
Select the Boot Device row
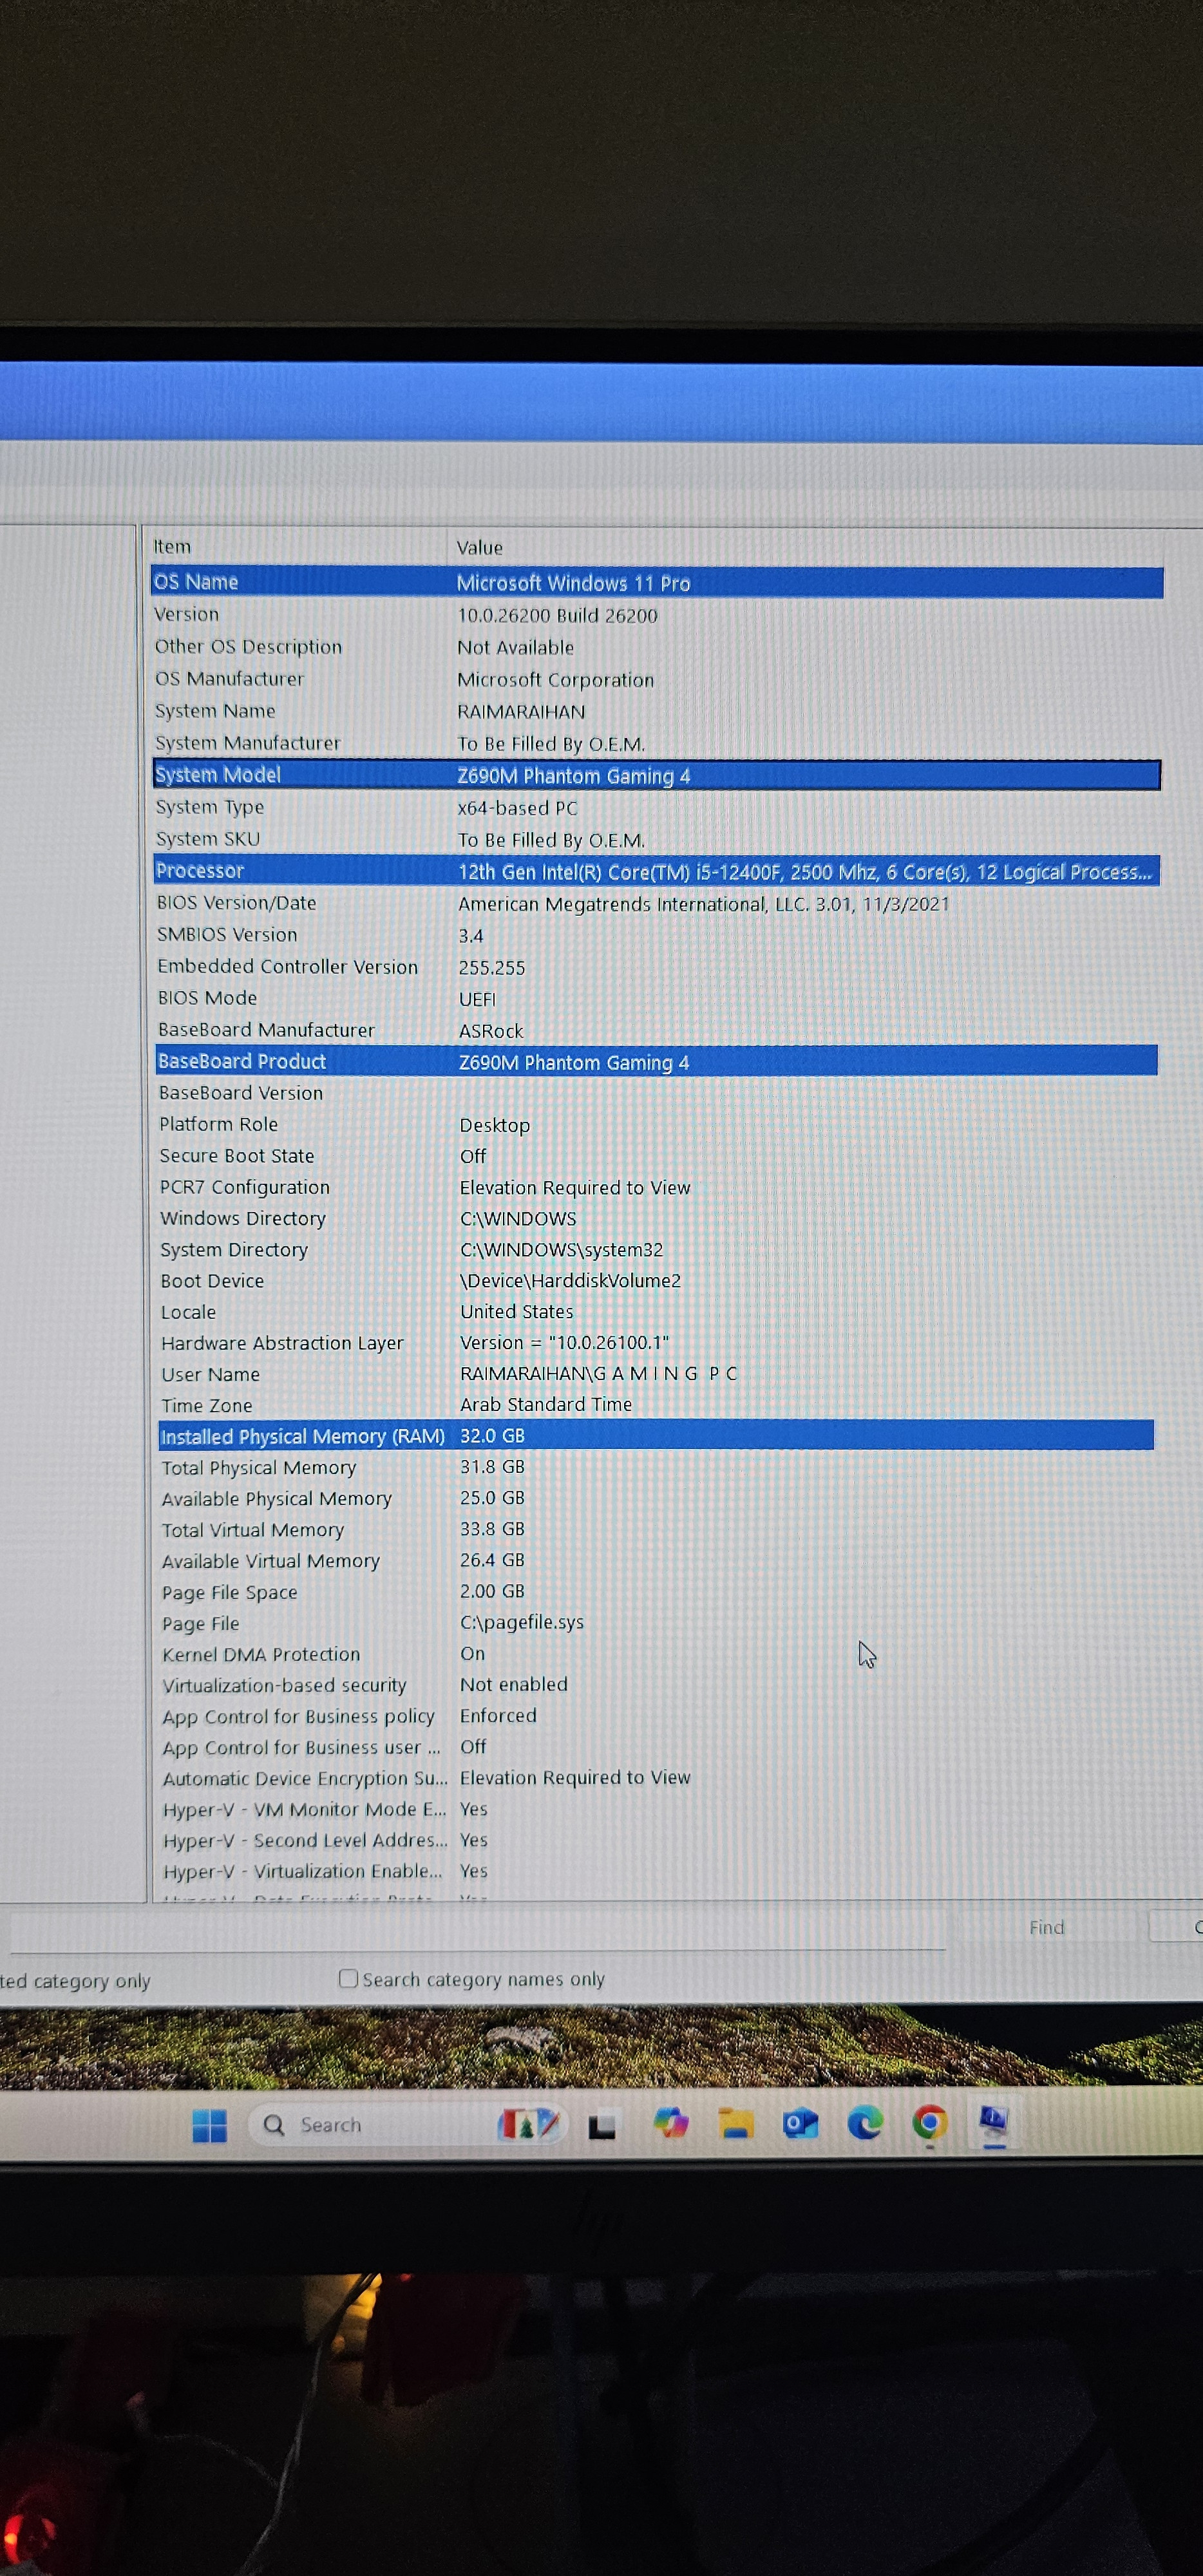657,1281
